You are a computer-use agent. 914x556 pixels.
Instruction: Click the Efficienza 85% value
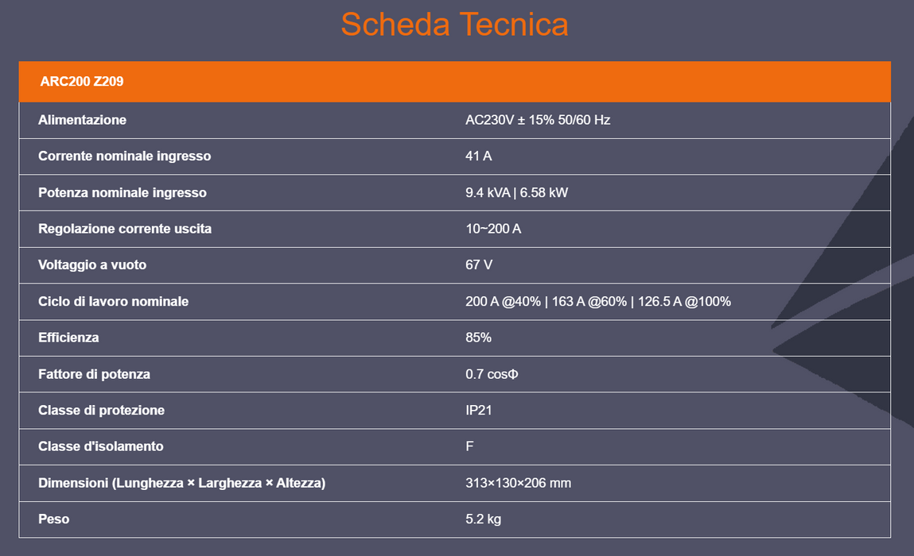pos(478,338)
